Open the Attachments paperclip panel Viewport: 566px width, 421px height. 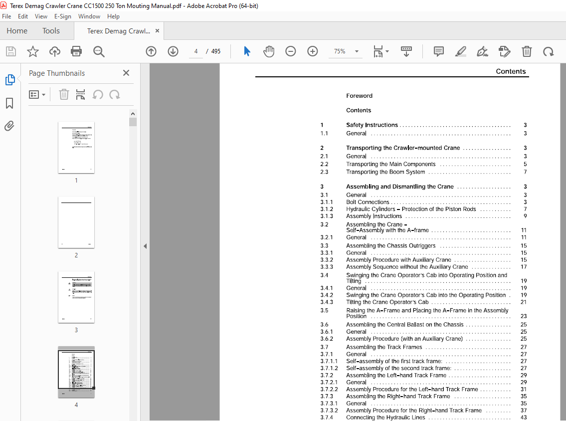(9, 126)
